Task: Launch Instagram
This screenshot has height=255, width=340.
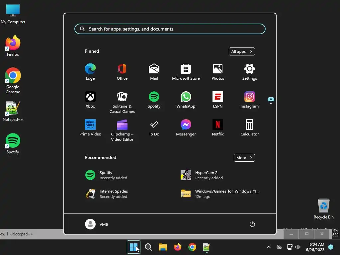Action: (250, 100)
